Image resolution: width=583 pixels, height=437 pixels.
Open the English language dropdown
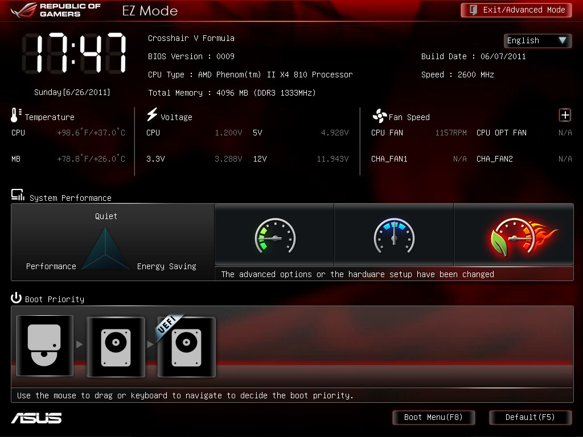pos(537,40)
